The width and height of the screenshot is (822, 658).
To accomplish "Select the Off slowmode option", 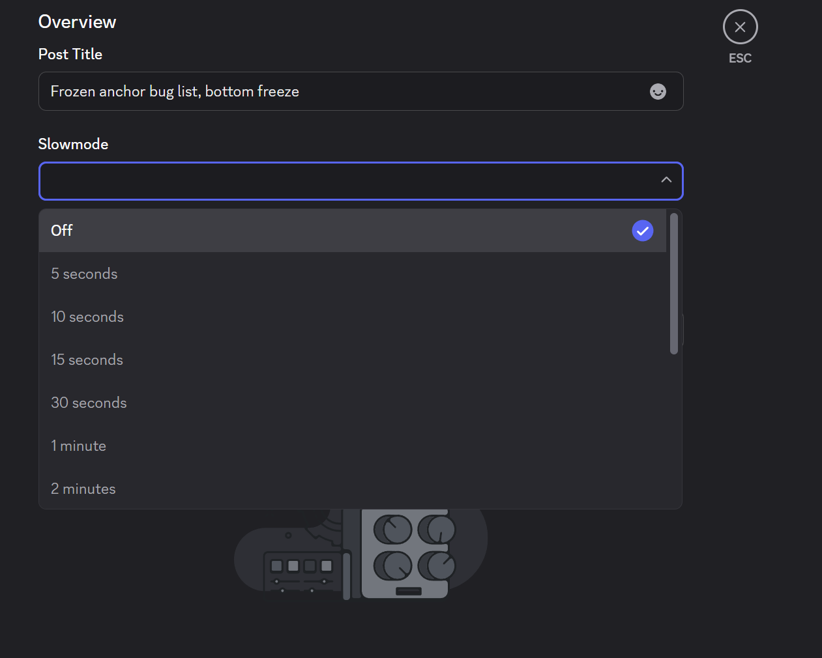I will pos(62,231).
